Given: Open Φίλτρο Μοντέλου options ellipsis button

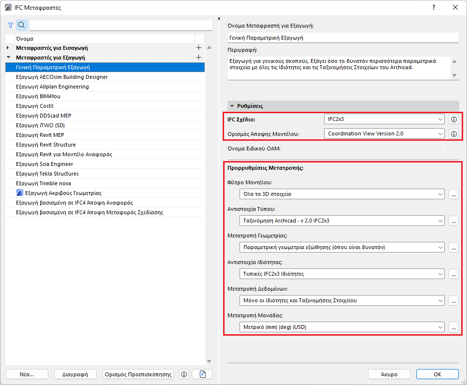Looking at the screenshot, I should 453,194.
